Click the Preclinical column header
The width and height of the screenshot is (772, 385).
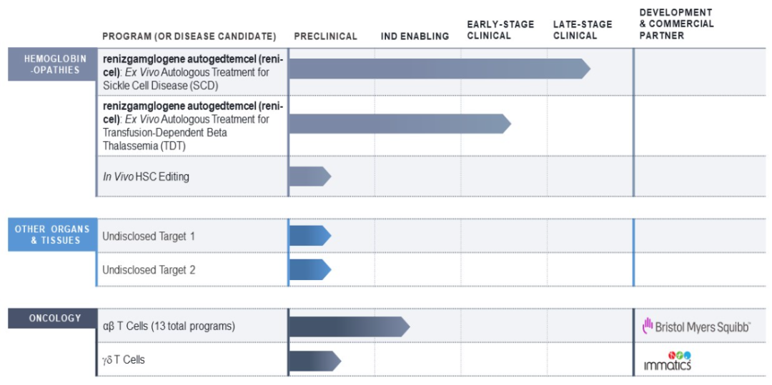[x=325, y=36]
